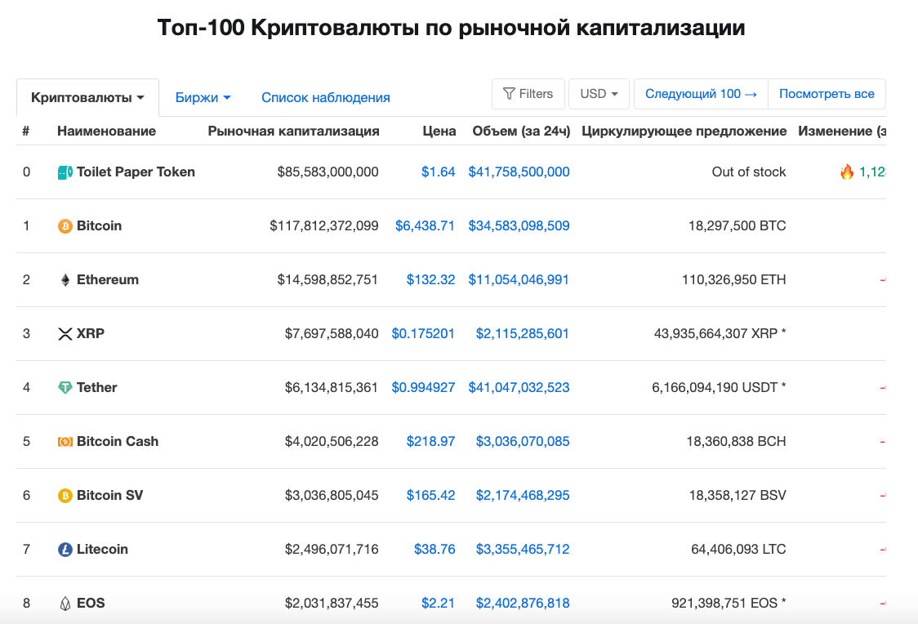918x624 pixels.
Task: Click the Litecoin logo icon
Action: [65, 550]
